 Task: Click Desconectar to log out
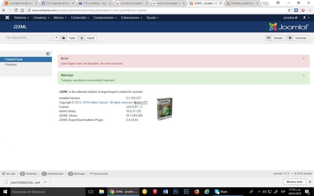(x=99, y=173)
